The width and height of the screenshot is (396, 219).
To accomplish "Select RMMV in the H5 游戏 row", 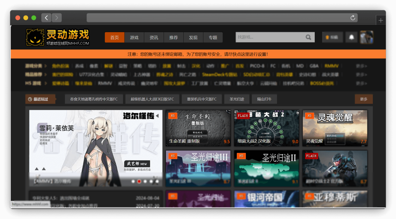I will coord(105,83).
